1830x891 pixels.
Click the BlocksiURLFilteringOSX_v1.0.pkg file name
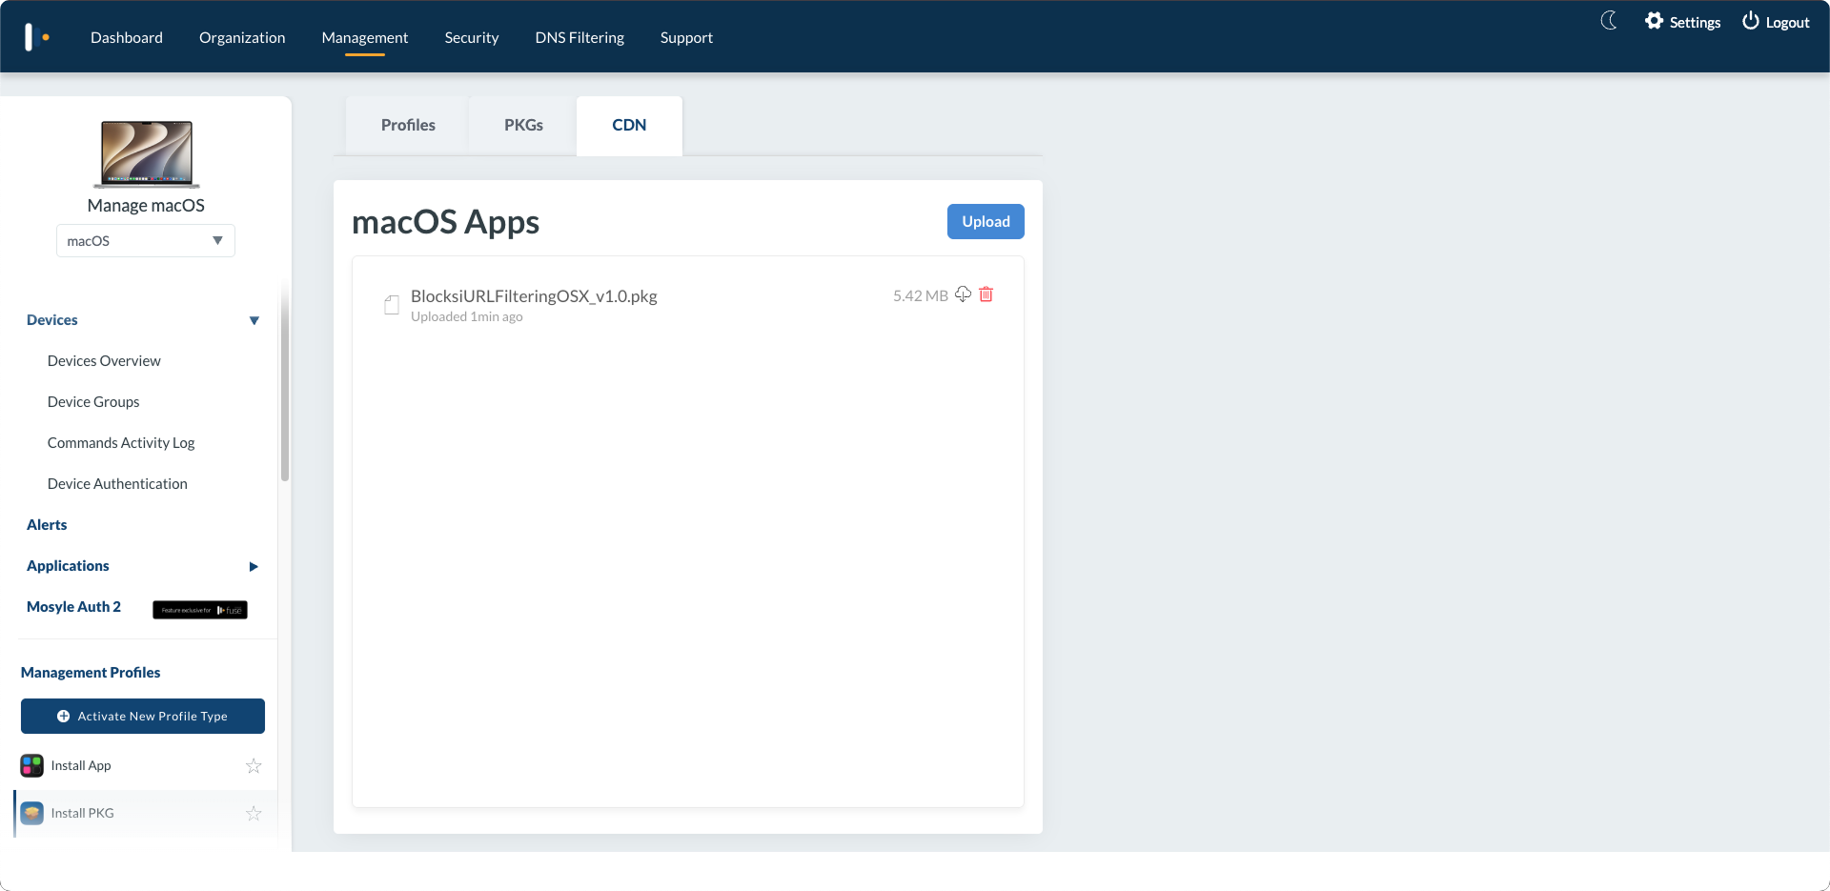(534, 296)
